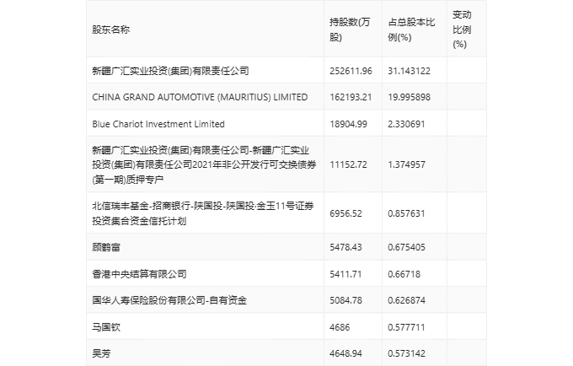Image resolution: width=573 pixels, height=366 pixels.
Task: Click the percentage 1.374957
Action: click(x=406, y=165)
